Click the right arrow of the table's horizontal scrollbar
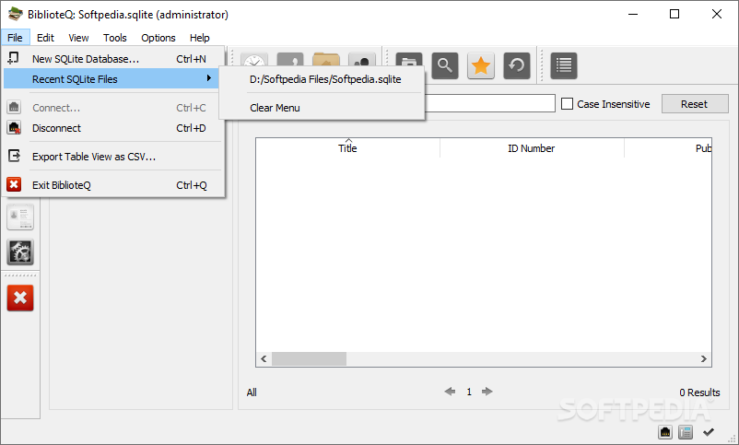 pyautogui.click(x=703, y=358)
